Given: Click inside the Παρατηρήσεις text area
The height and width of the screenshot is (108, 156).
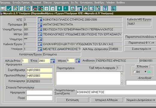Looking at the screenshot, I should 88,78.
